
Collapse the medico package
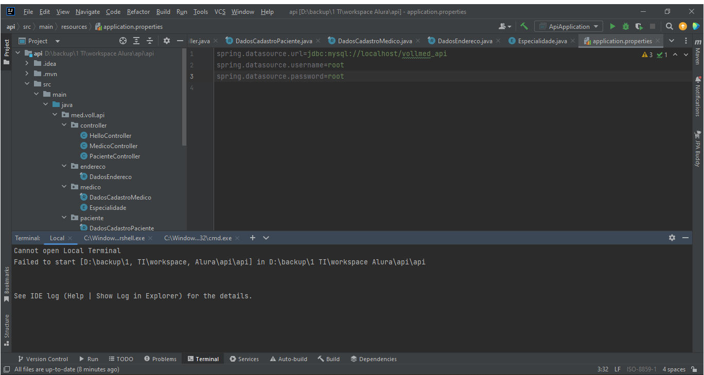coord(64,187)
